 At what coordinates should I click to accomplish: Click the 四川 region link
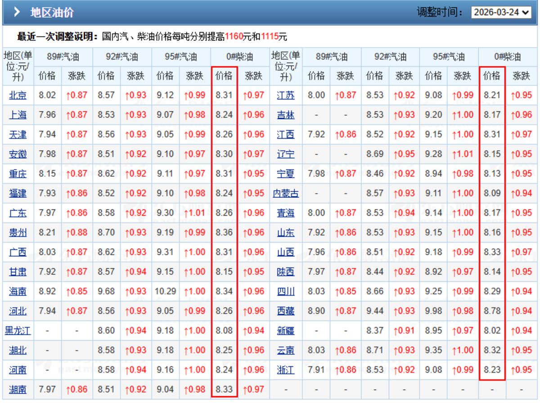(286, 291)
